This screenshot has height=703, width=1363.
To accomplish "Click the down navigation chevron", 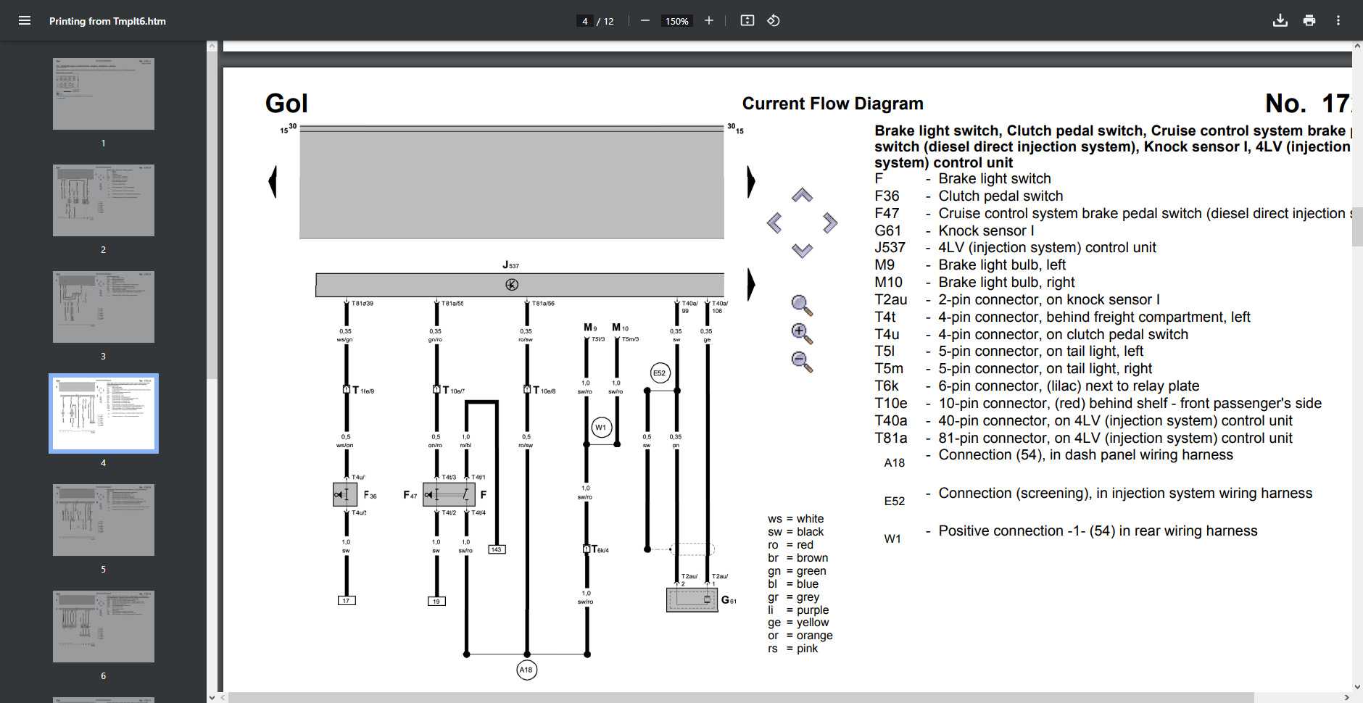I will [802, 251].
